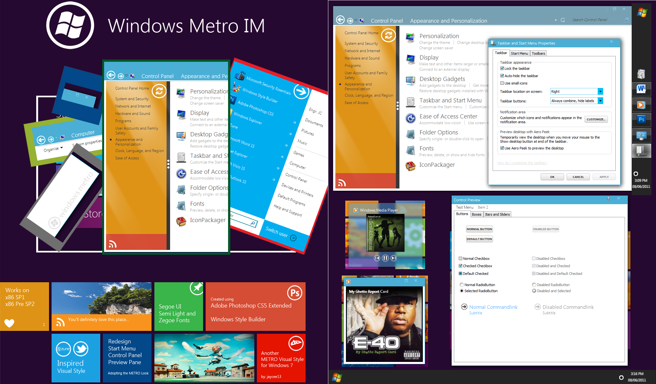Open Word from the vertical taskbar
The width and height of the screenshot is (656, 384).
coord(641,89)
